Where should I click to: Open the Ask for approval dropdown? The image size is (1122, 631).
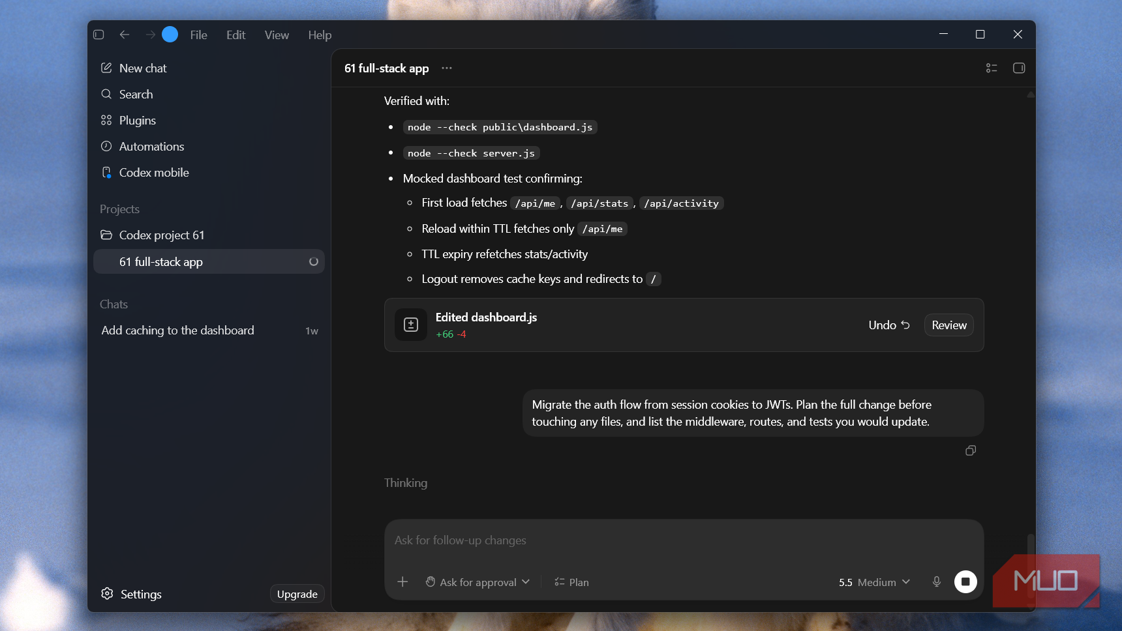[x=478, y=582]
